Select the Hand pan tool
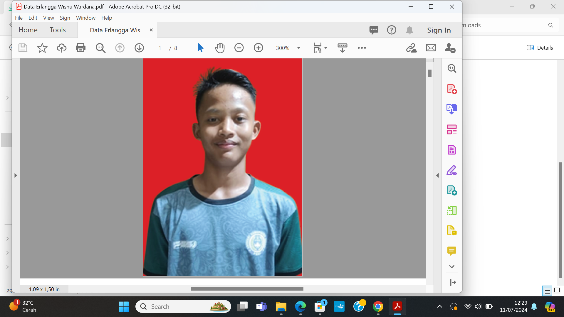This screenshot has width=564, height=317. [x=219, y=48]
